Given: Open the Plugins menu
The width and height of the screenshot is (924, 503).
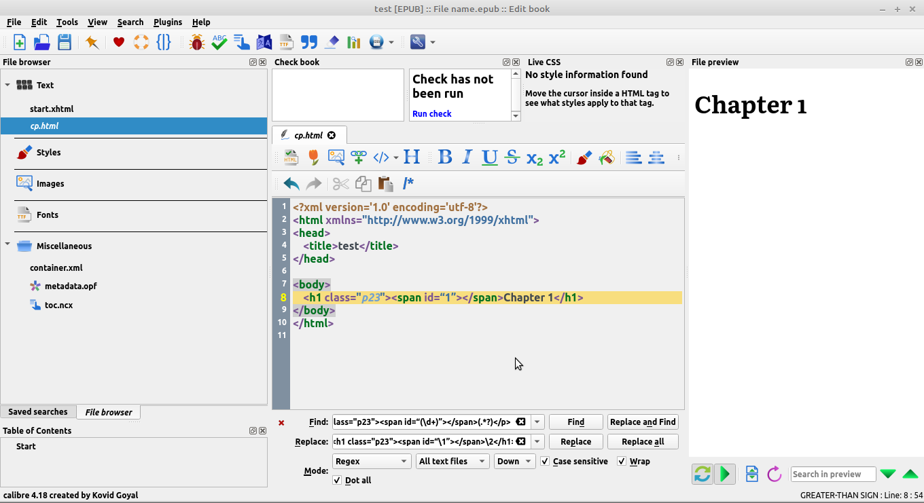Looking at the screenshot, I should tap(167, 22).
